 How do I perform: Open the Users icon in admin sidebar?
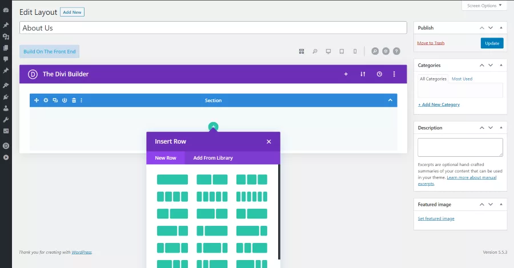[6, 108]
